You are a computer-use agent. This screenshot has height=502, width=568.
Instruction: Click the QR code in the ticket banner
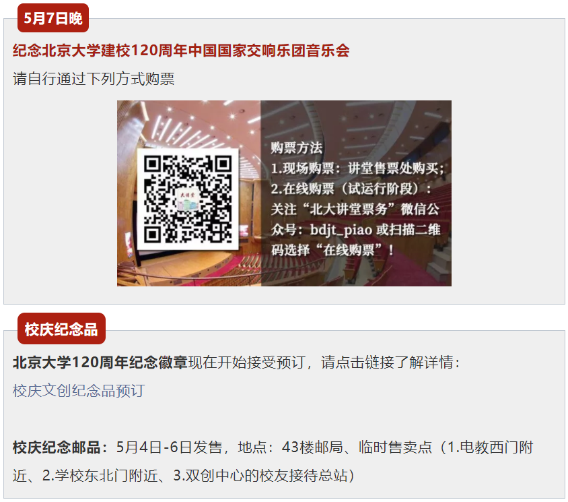click(x=188, y=199)
